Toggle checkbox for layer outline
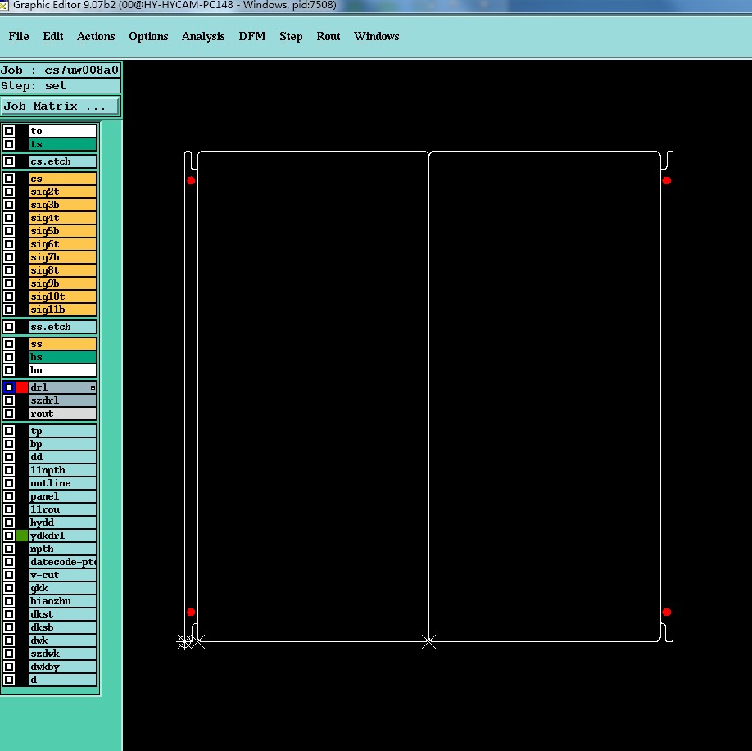Image resolution: width=752 pixels, height=751 pixels. pyautogui.click(x=9, y=483)
